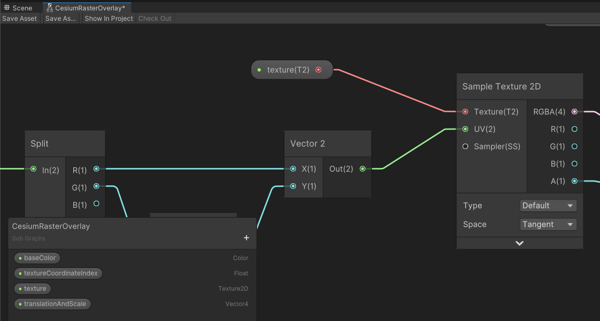600x321 pixels.
Task: Click the texture(T2) node output port
Action: tap(318, 69)
